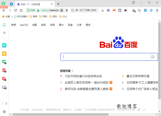Open a new tab with plus button

(x=58, y=4)
